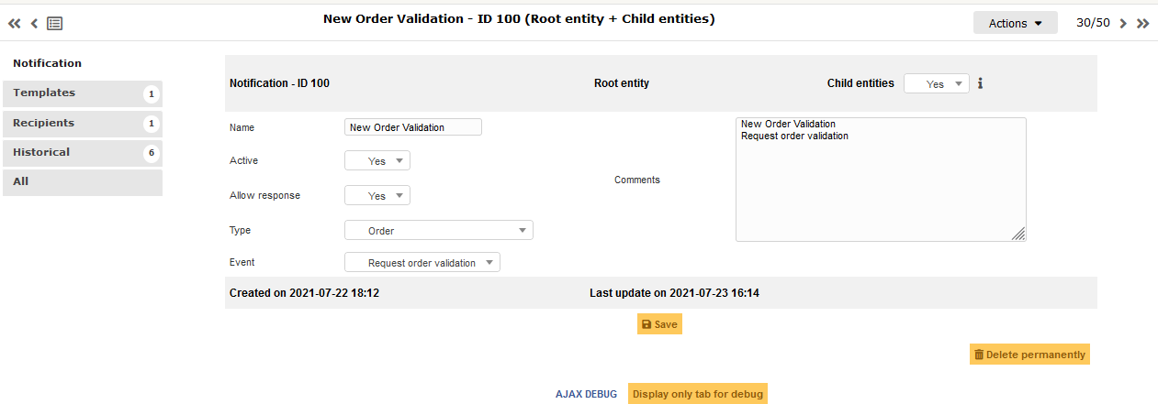Screen dimensions: 1158x404
Task: Click the Created on 2021-07-22 18:12 text
Action: [304, 293]
